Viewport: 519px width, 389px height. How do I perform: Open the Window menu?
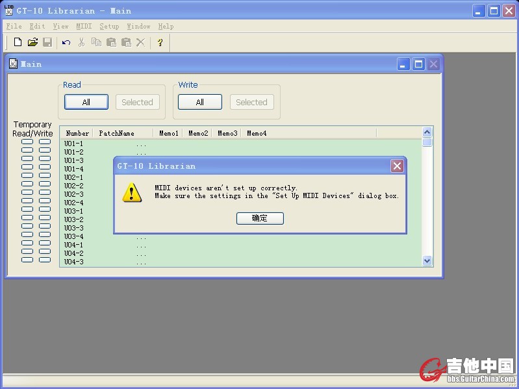pyautogui.click(x=139, y=26)
